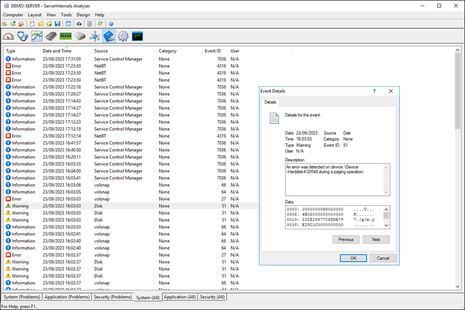Open the dashboard gauge view icon
Viewport: 465px width, 310px height.
click(8, 37)
